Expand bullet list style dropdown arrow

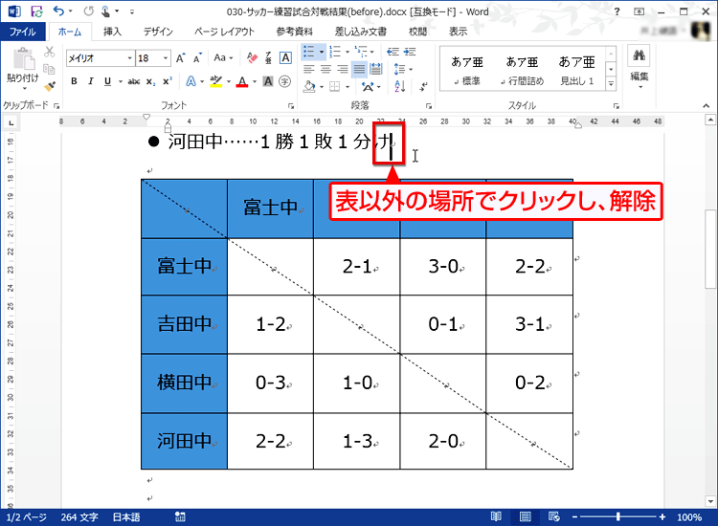322,52
